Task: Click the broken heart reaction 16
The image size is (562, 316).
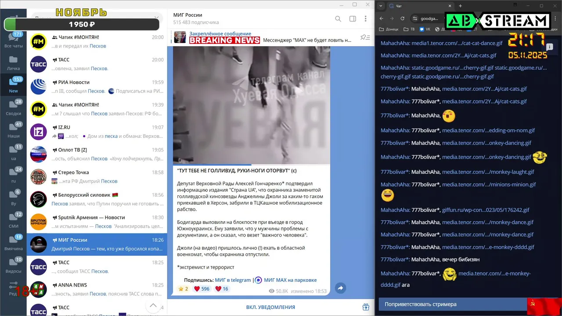Action: (x=222, y=289)
